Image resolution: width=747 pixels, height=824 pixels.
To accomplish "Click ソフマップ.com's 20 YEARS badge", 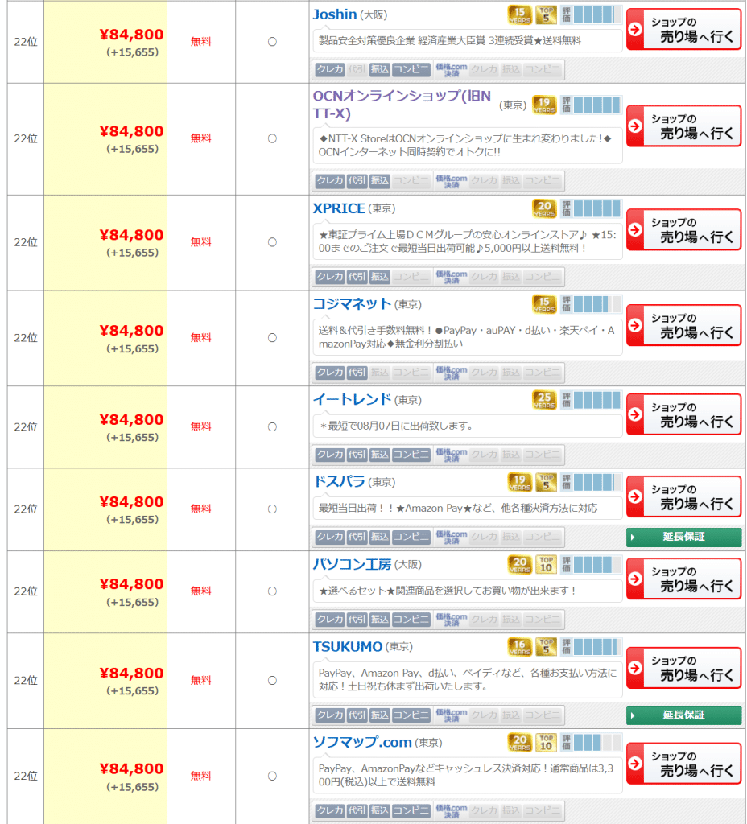I will pyautogui.click(x=519, y=743).
